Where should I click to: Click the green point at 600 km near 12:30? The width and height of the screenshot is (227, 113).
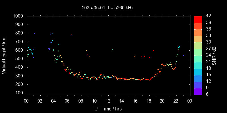(112, 50)
